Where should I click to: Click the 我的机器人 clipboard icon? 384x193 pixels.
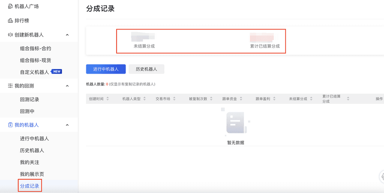pyautogui.click(x=10, y=125)
